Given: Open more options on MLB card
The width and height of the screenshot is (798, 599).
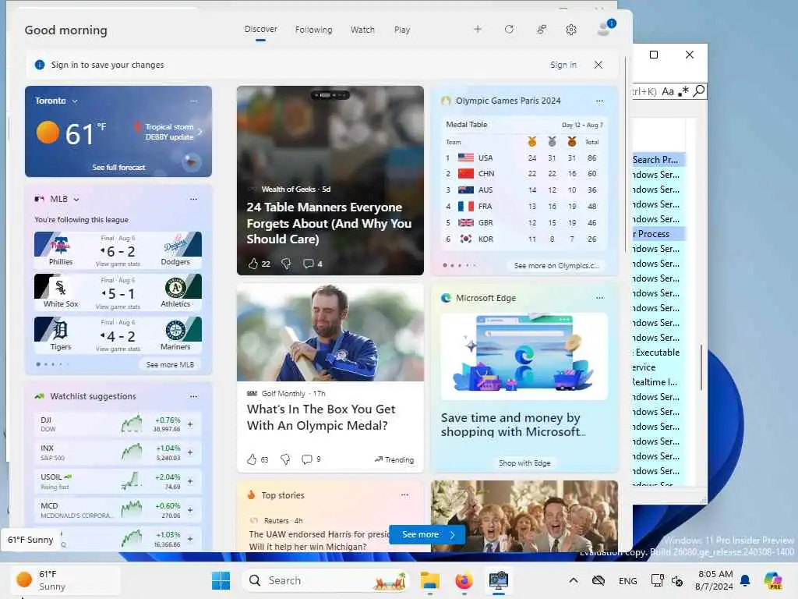Looking at the screenshot, I should click(x=193, y=199).
